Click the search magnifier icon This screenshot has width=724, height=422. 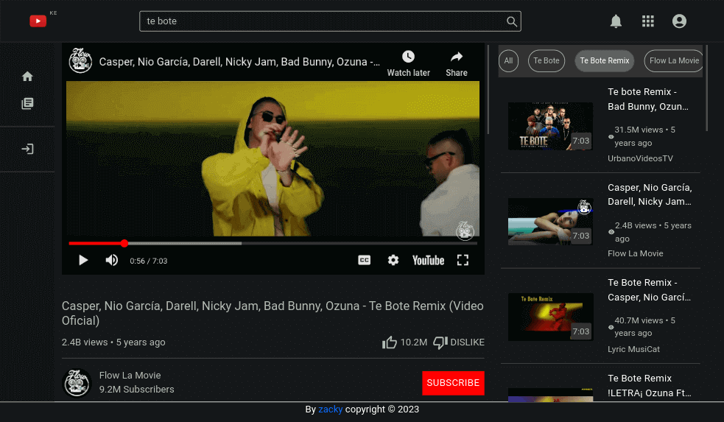pos(512,21)
